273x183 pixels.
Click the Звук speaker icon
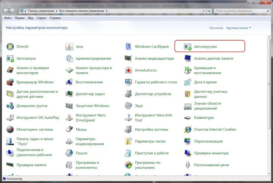click(x=128, y=106)
